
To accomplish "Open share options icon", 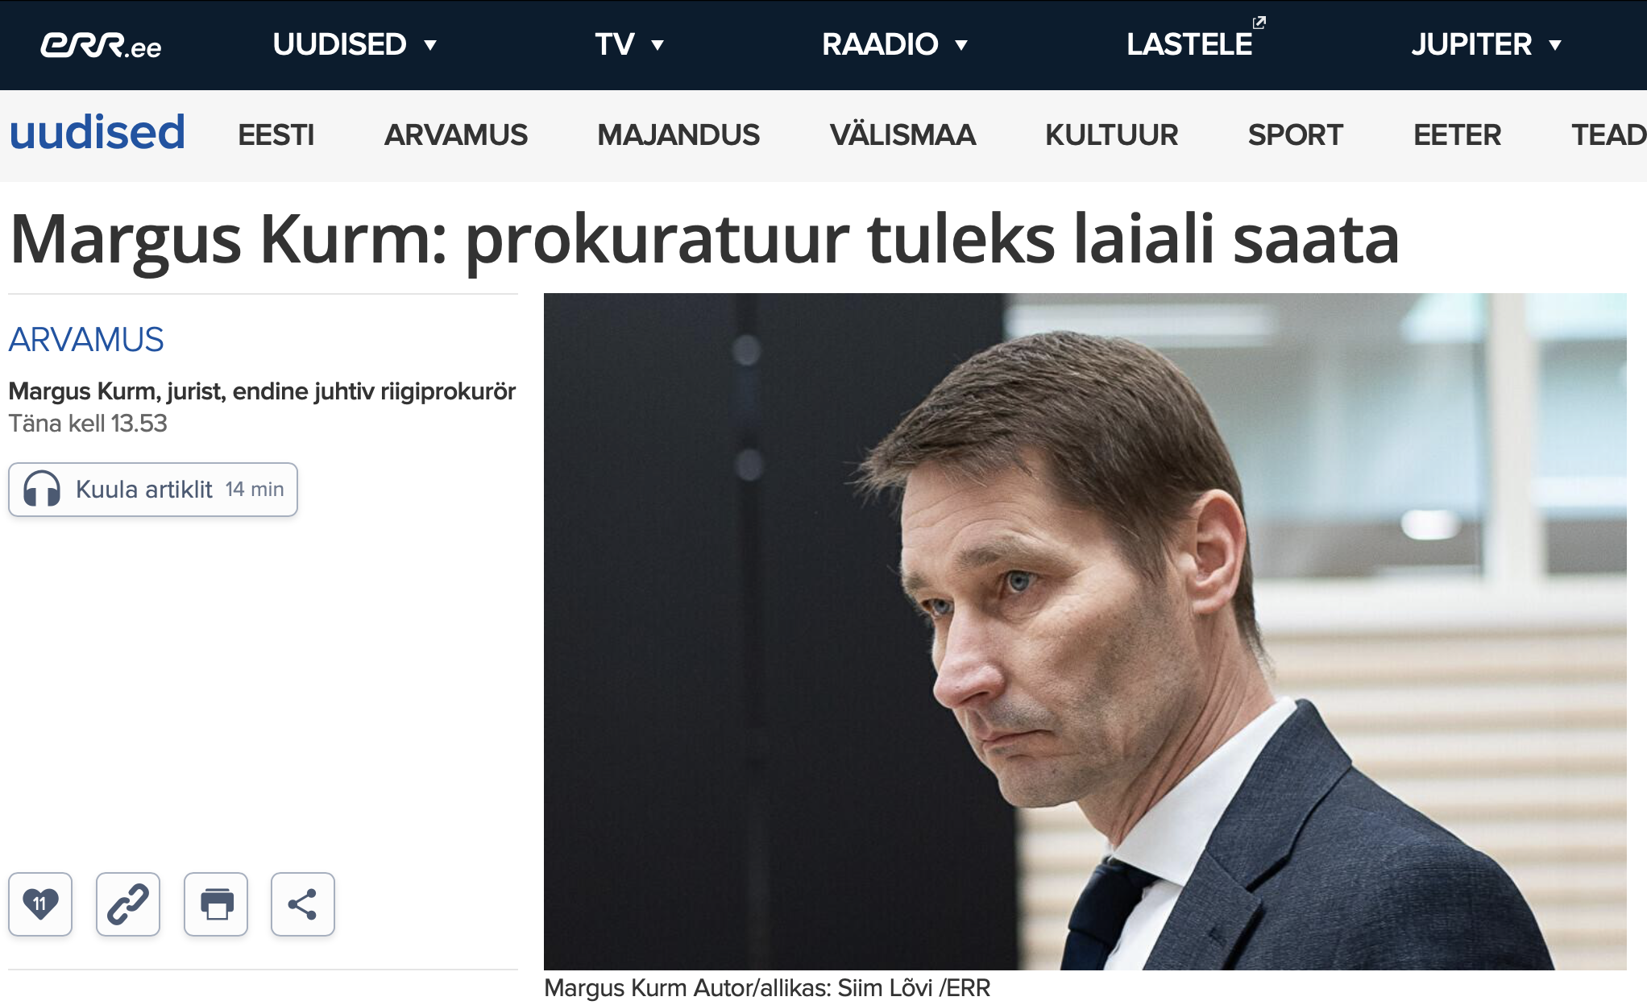I will point(303,904).
